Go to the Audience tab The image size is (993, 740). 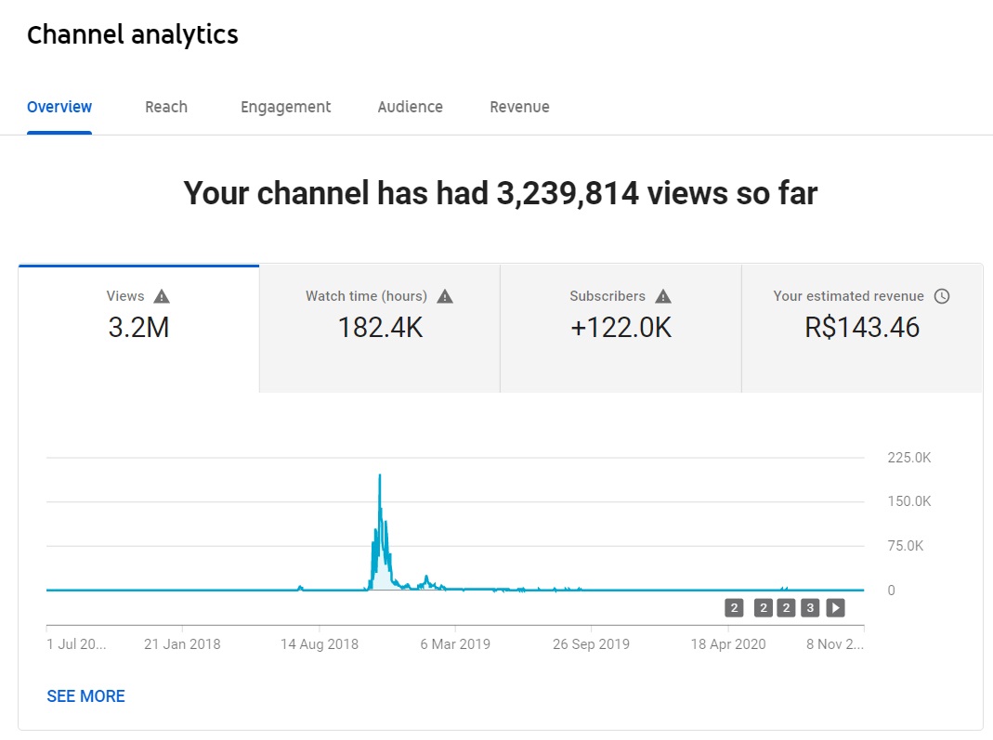tap(410, 107)
